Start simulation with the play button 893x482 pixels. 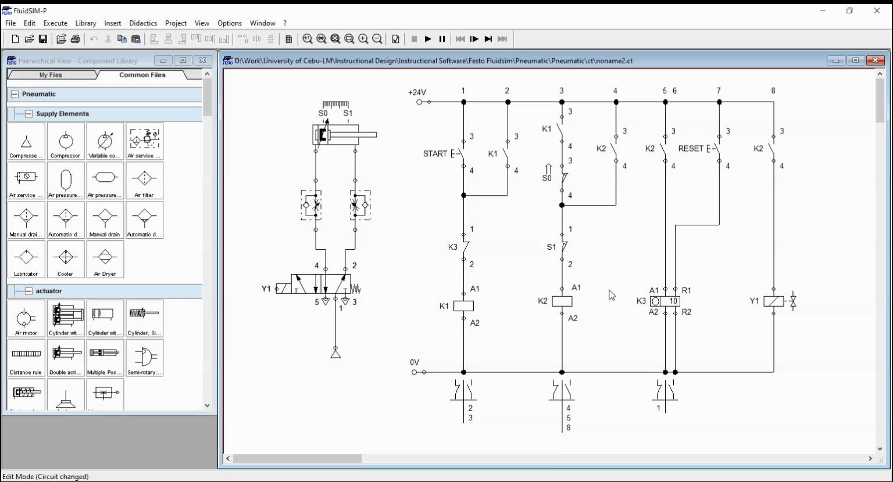(x=428, y=39)
